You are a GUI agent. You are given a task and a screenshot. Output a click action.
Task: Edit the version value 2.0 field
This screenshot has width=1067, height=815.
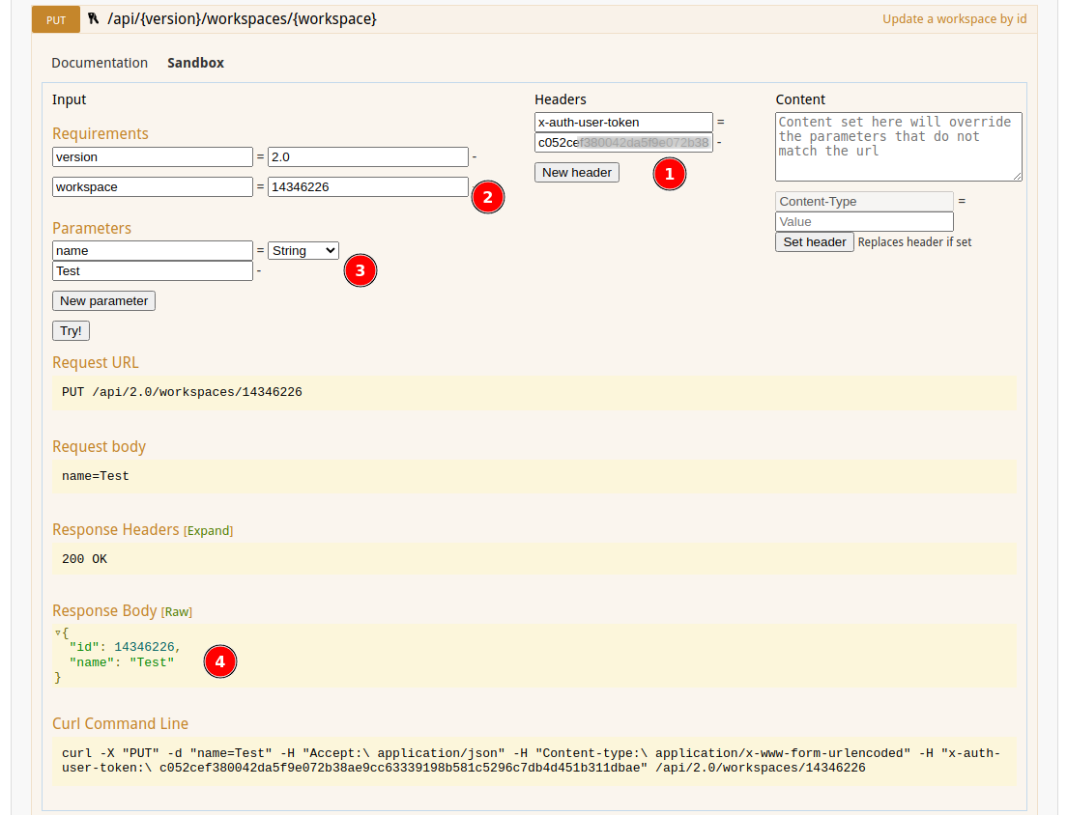pyautogui.click(x=368, y=157)
